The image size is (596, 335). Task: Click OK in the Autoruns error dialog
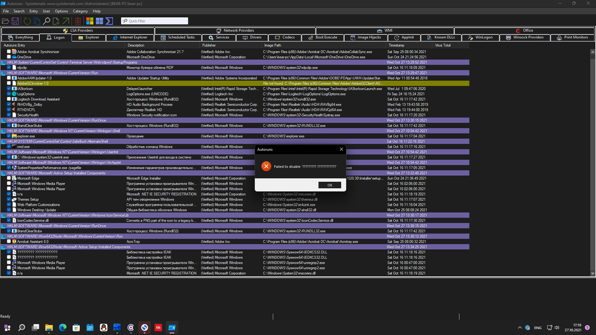click(x=329, y=185)
